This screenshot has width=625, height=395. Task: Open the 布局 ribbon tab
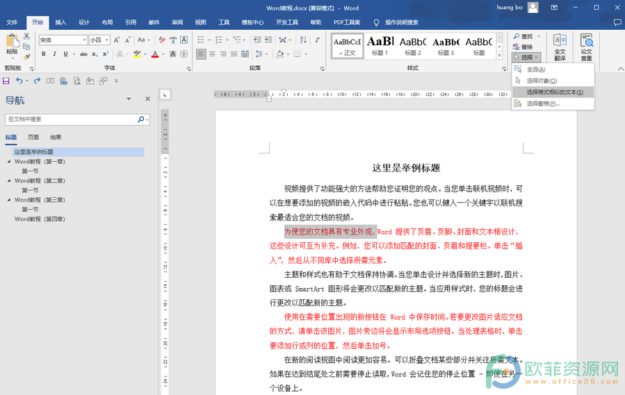pyautogui.click(x=107, y=22)
